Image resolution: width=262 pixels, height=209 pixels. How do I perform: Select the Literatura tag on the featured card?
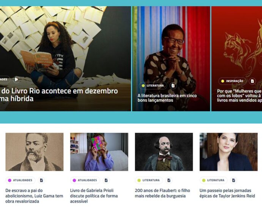(153, 86)
